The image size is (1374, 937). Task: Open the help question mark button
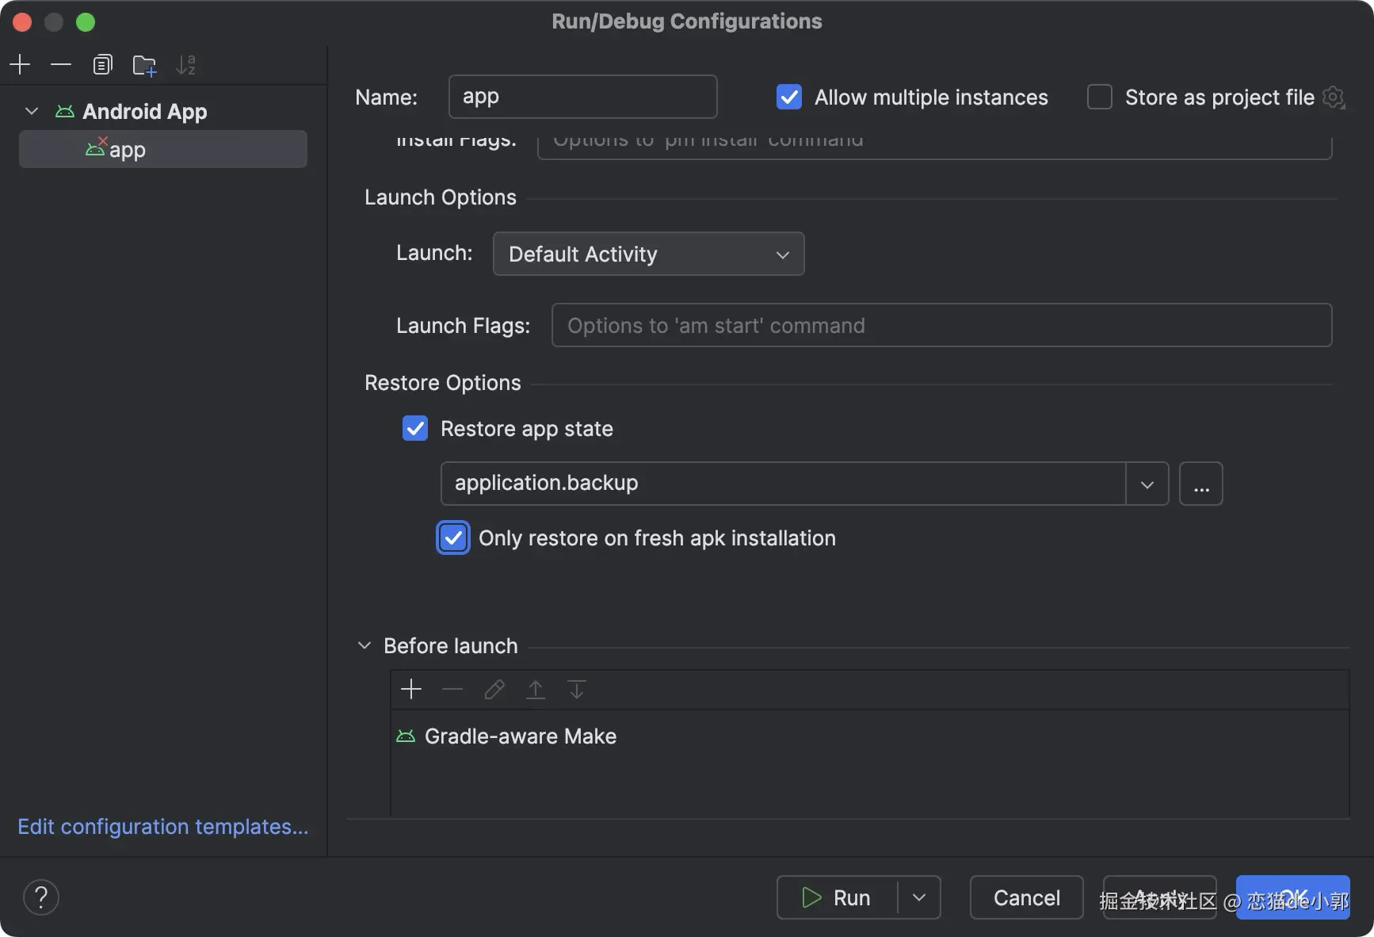tap(41, 897)
